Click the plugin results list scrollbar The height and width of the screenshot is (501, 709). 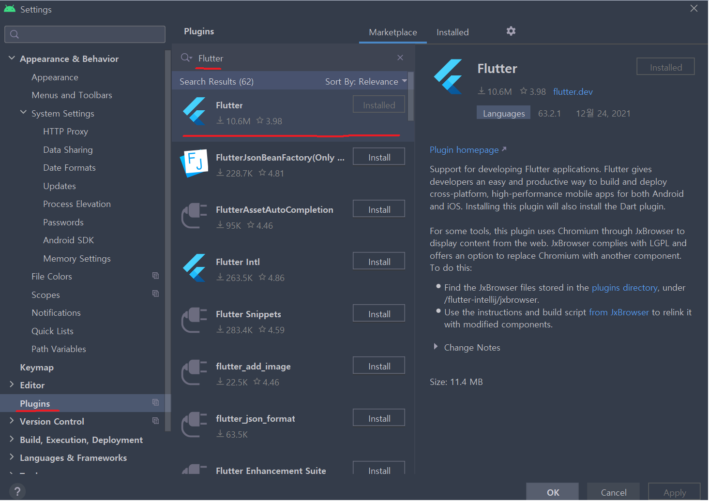(411, 97)
